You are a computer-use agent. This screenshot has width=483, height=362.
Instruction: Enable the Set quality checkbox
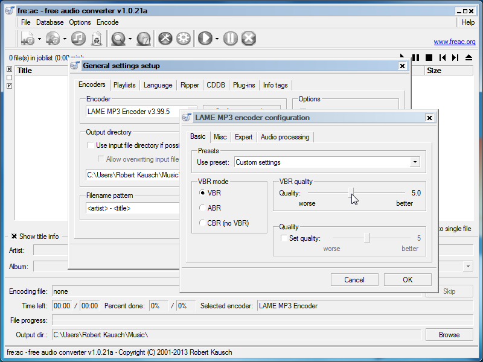pyautogui.click(x=284, y=238)
